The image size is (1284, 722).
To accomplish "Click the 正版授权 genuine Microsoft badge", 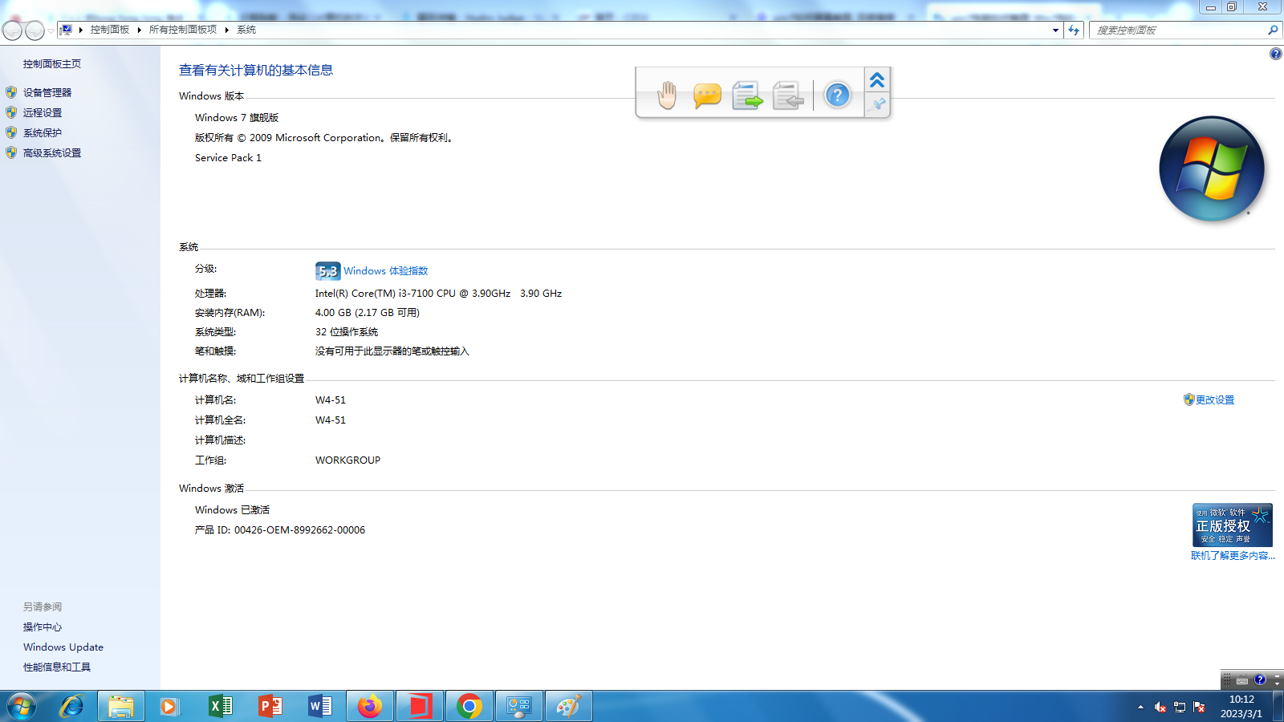I will (x=1233, y=525).
